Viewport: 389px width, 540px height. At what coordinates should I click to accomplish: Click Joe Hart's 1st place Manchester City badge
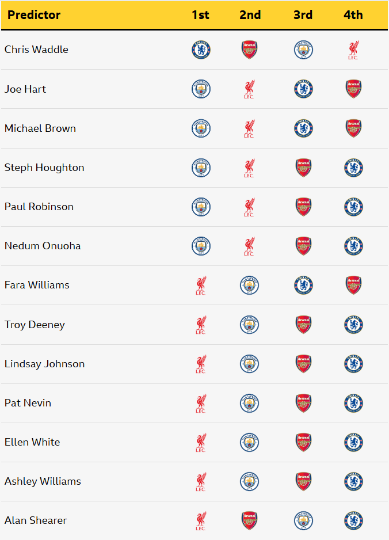tap(201, 89)
